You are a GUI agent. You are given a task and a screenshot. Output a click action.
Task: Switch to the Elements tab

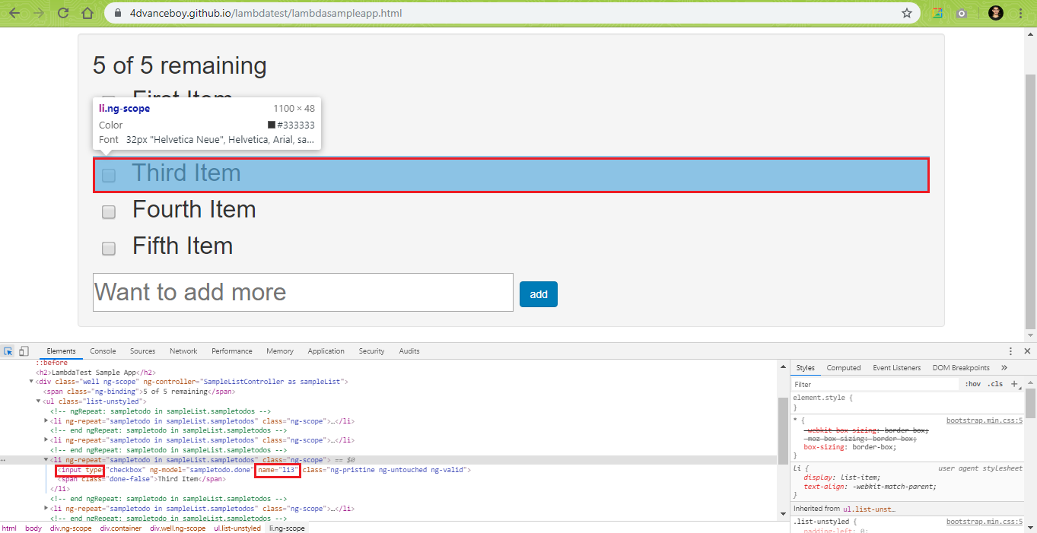coord(61,351)
